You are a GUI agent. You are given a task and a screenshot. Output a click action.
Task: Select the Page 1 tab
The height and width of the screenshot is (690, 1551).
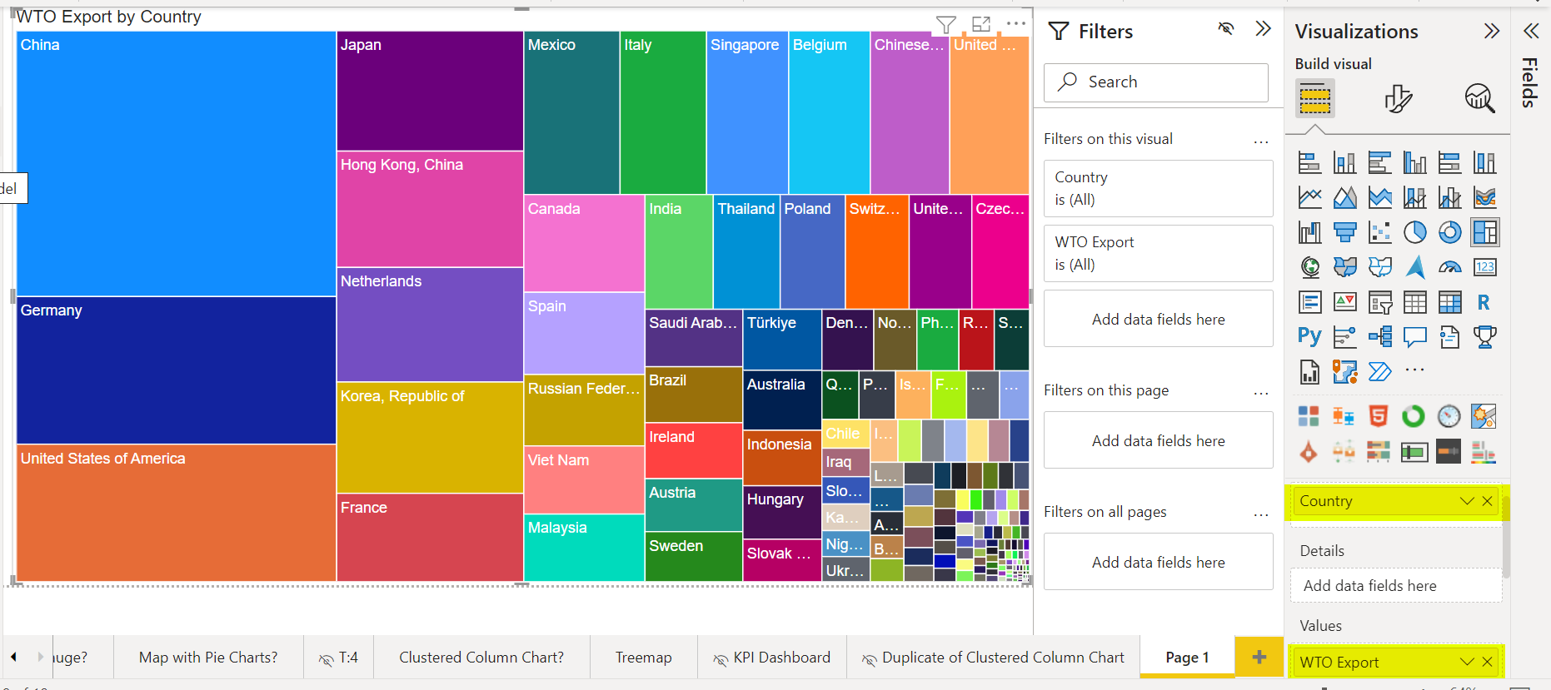(x=1187, y=658)
